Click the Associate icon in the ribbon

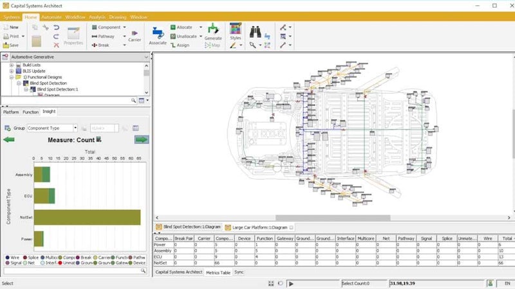point(158,34)
